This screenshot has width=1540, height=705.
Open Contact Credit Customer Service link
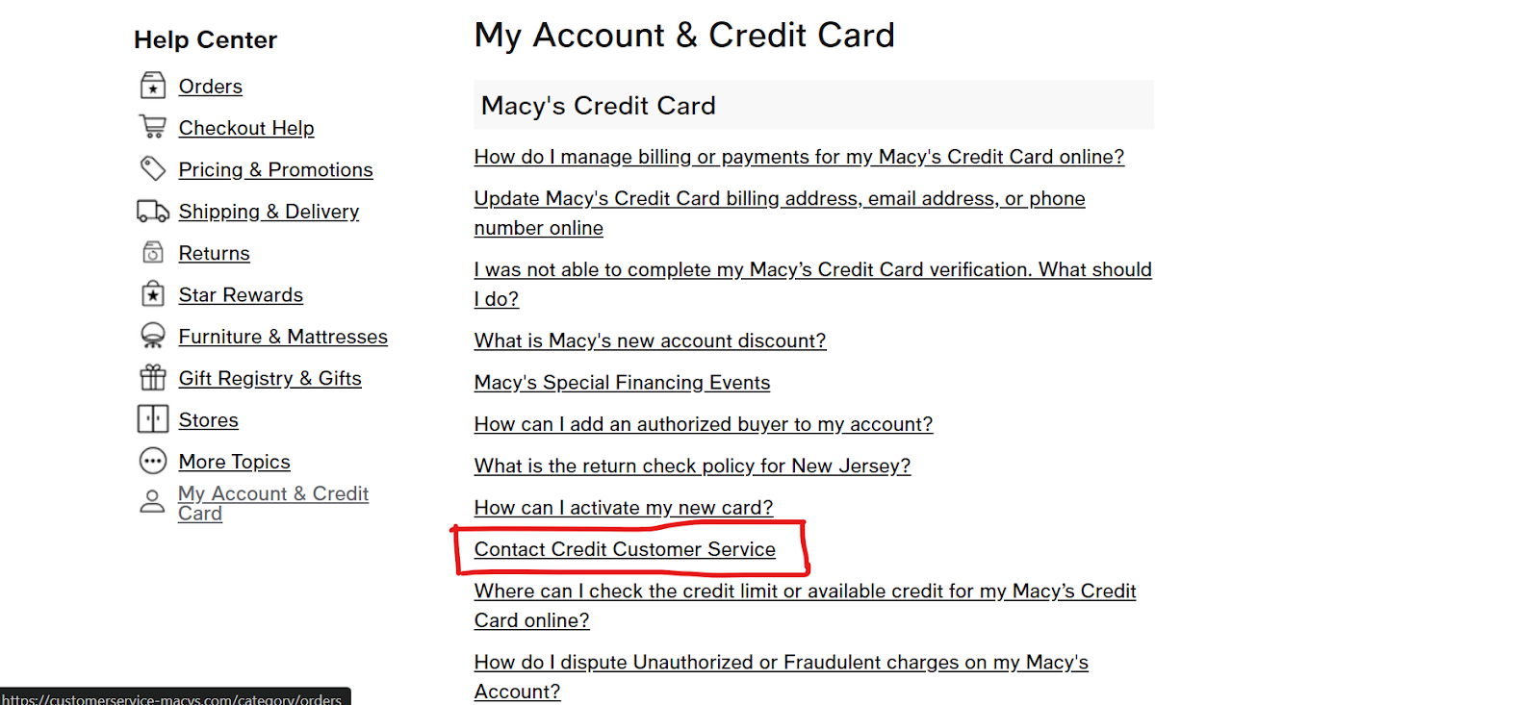click(x=625, y=549)
